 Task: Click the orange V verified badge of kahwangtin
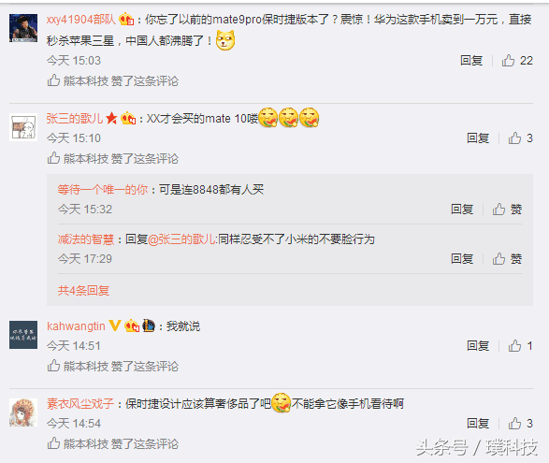tap(115, 326)
